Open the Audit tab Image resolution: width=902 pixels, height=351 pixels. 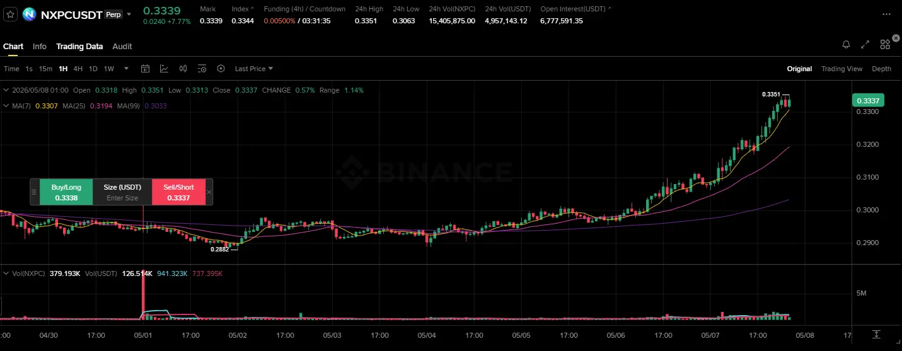pos(122,46)
